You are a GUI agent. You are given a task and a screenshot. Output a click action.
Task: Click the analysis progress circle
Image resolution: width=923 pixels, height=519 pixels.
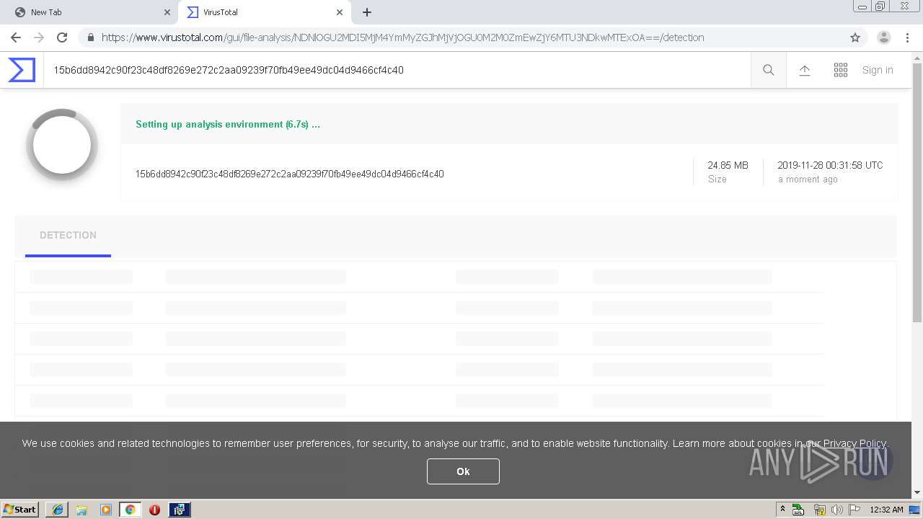click(62, 145)
